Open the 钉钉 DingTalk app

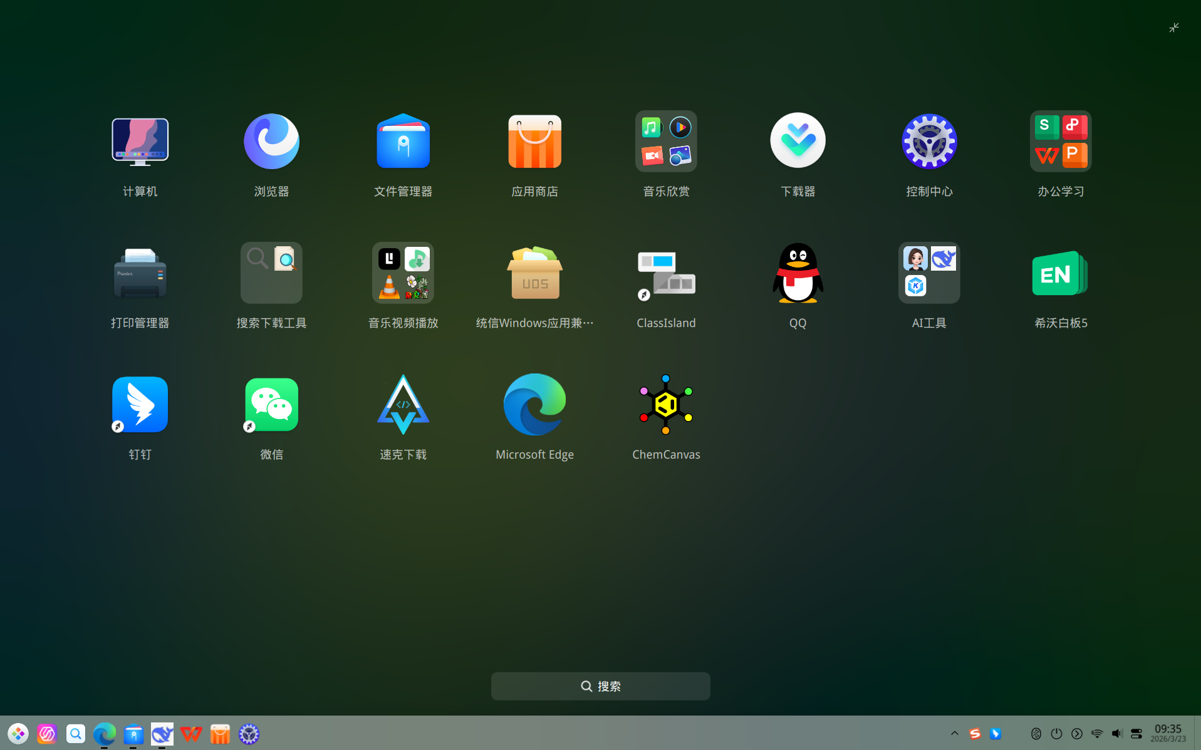click(140, 405)
